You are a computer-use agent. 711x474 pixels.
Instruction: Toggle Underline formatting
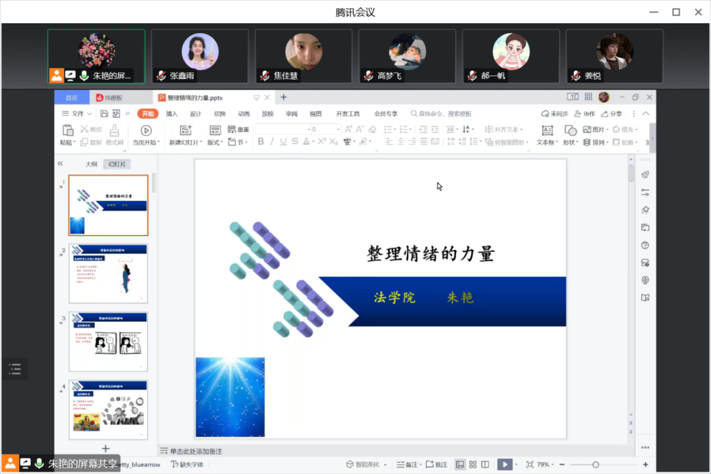283,142
